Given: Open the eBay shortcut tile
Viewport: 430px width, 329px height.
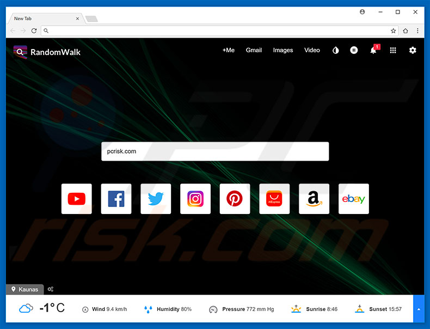Looking at the screenshot, I should click(353, 199).
